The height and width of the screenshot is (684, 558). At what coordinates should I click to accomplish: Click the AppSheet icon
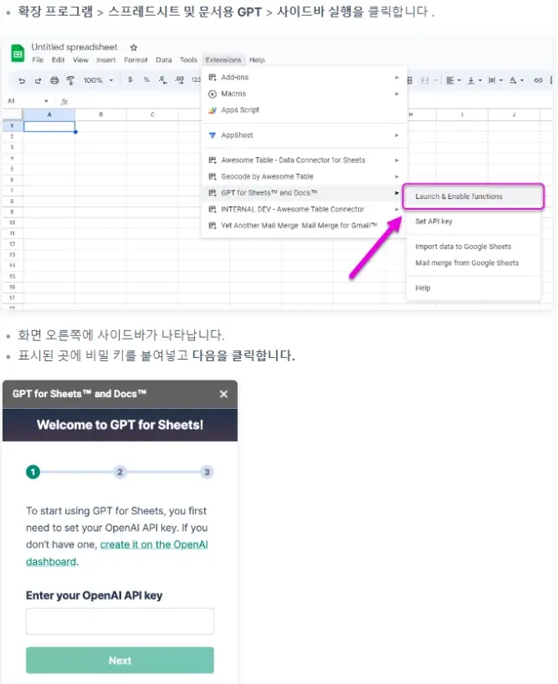pos(212,135)
